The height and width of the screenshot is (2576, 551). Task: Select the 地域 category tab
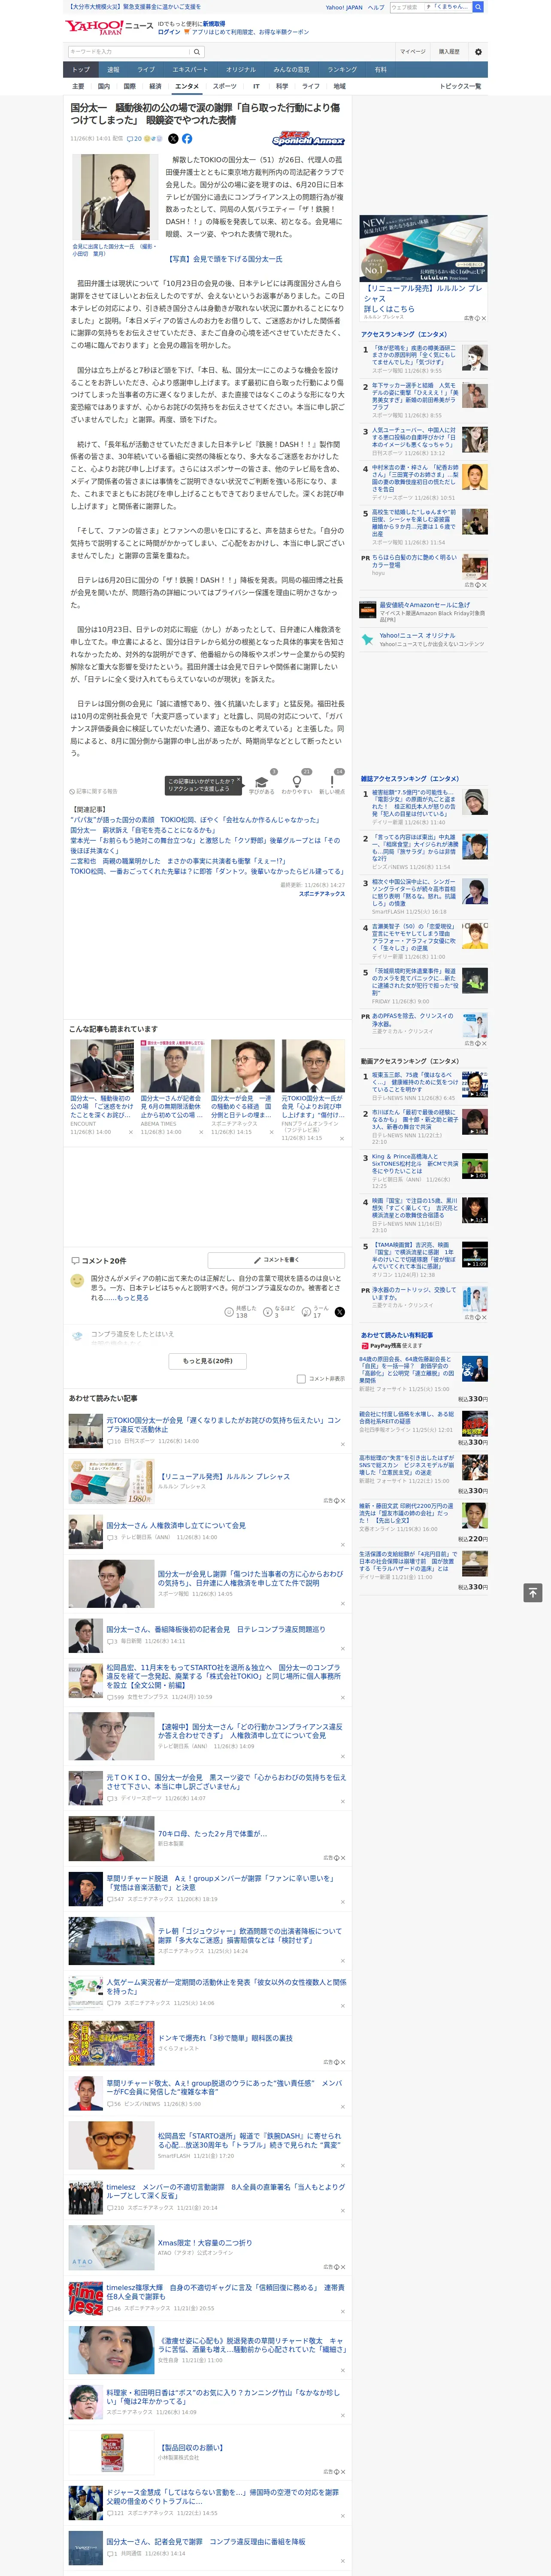pos(340,86)
